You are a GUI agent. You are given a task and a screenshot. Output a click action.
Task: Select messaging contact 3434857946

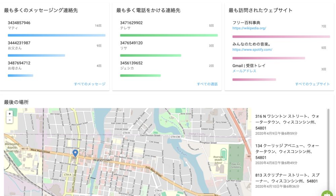click(x=19, y=23)
